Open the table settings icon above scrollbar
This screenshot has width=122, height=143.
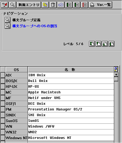(x=116, y=69)
